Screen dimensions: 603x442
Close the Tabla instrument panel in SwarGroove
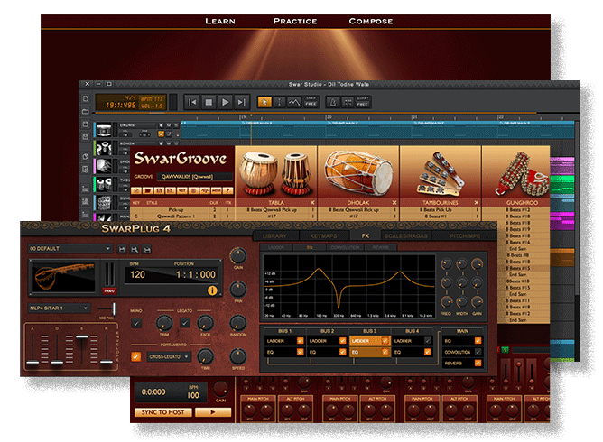click(312, 203)
